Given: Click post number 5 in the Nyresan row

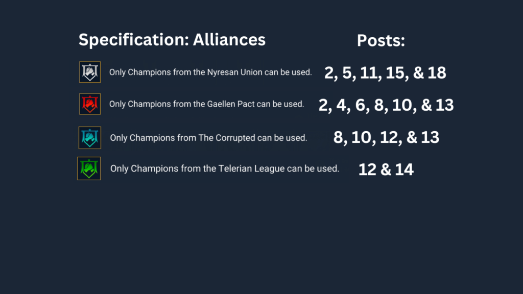Looking at the screenshot, I should click(x=350, y=73).
